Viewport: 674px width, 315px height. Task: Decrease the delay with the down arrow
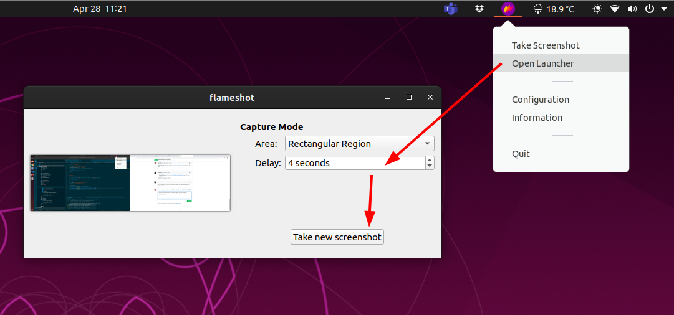[x=430, y=166]
